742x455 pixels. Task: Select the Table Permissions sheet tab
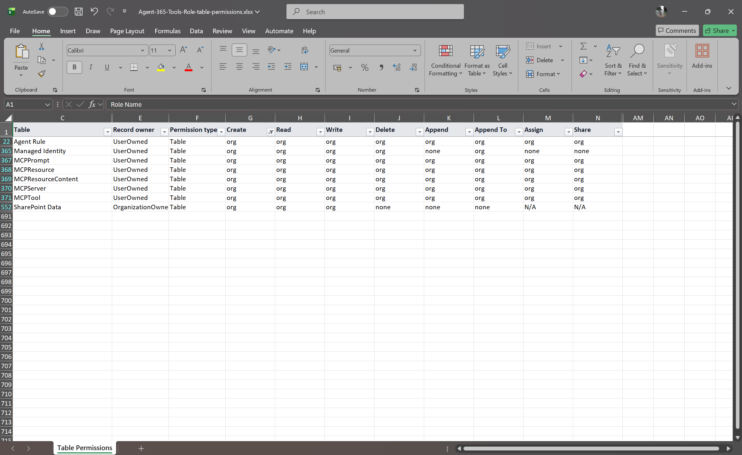[x=85, y=448]
